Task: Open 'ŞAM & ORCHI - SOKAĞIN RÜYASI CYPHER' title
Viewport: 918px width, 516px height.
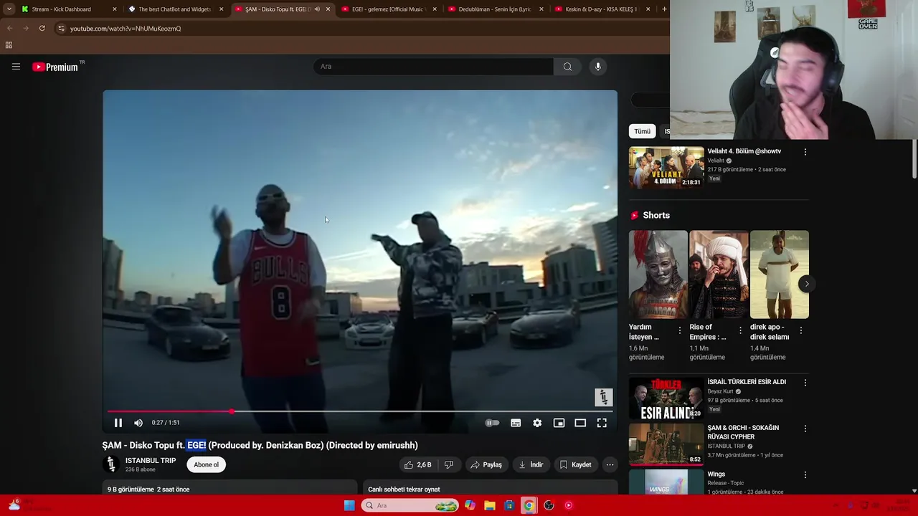Action: pyautogui.click(x=743, y=432)
